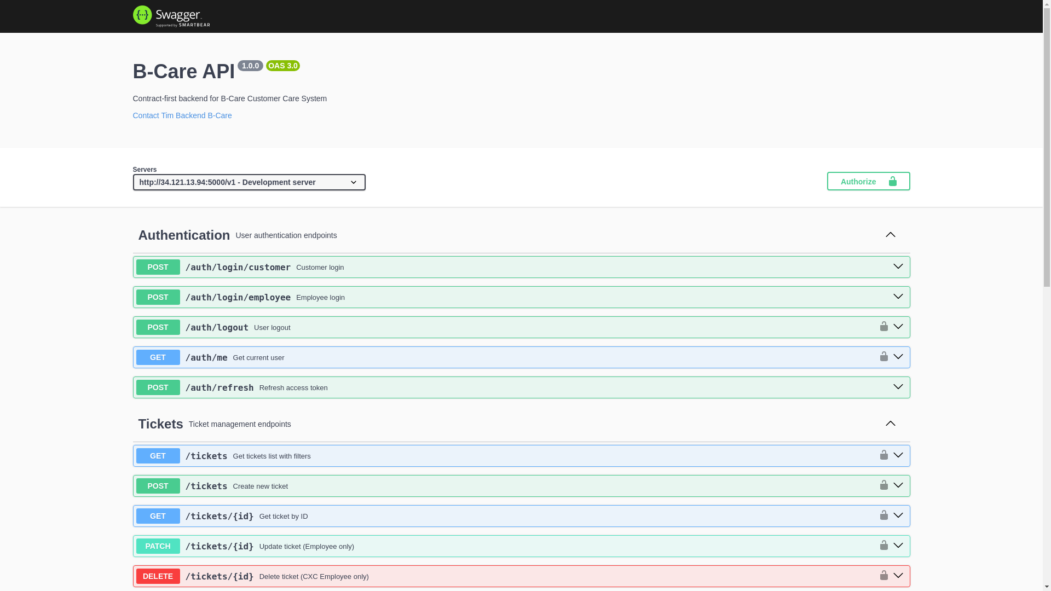Click the /auth/login/employee path

tap(238, 298)
